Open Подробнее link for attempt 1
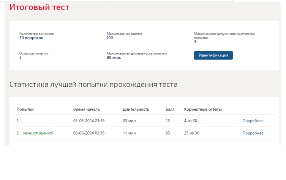Screen dimensions: 286x180 click(253, 121)
